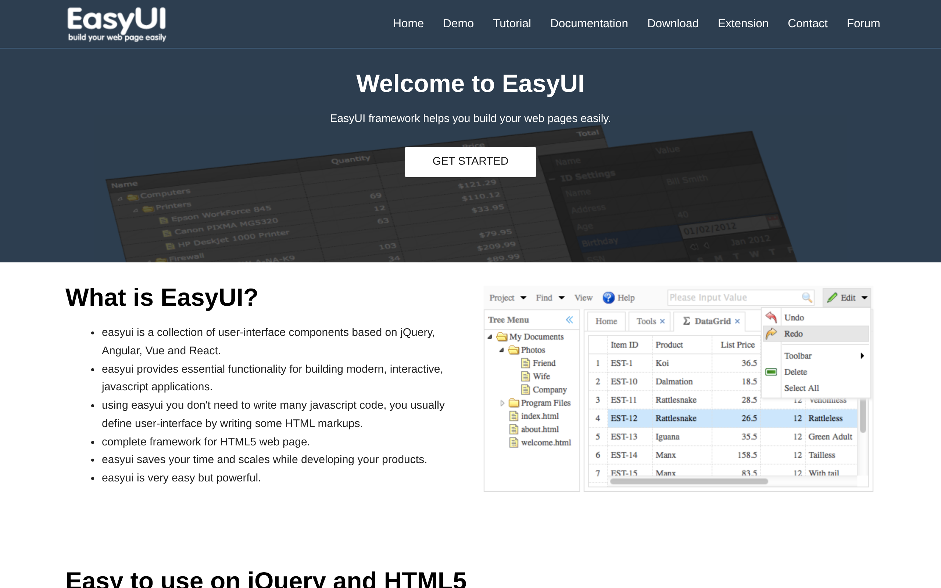Select the EST-12 Rattlesnake row
Screen dimensions: 941x588
[722, 418]
